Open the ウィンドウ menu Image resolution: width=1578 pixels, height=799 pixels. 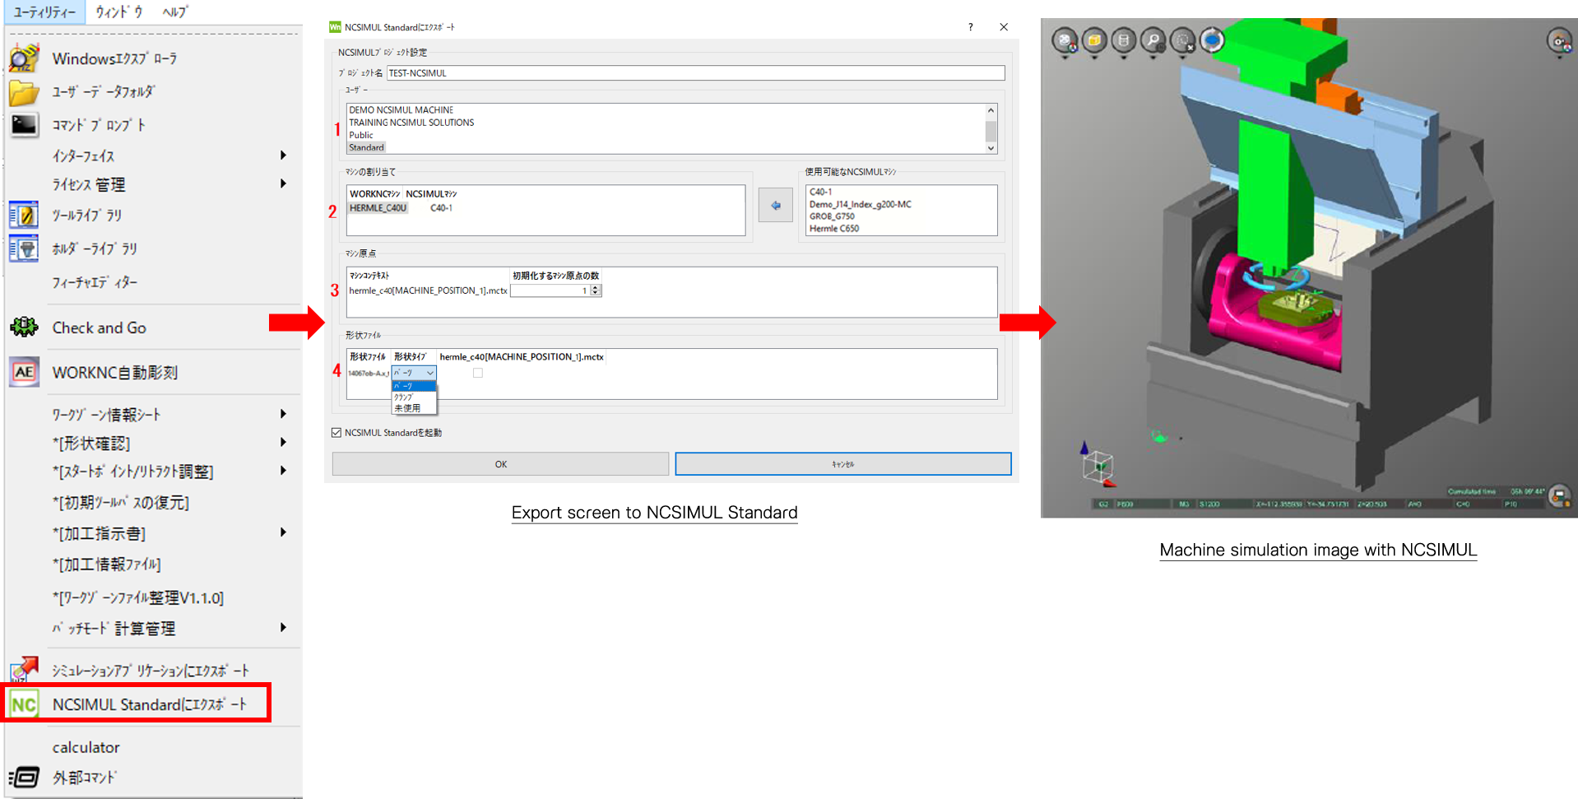119,12
